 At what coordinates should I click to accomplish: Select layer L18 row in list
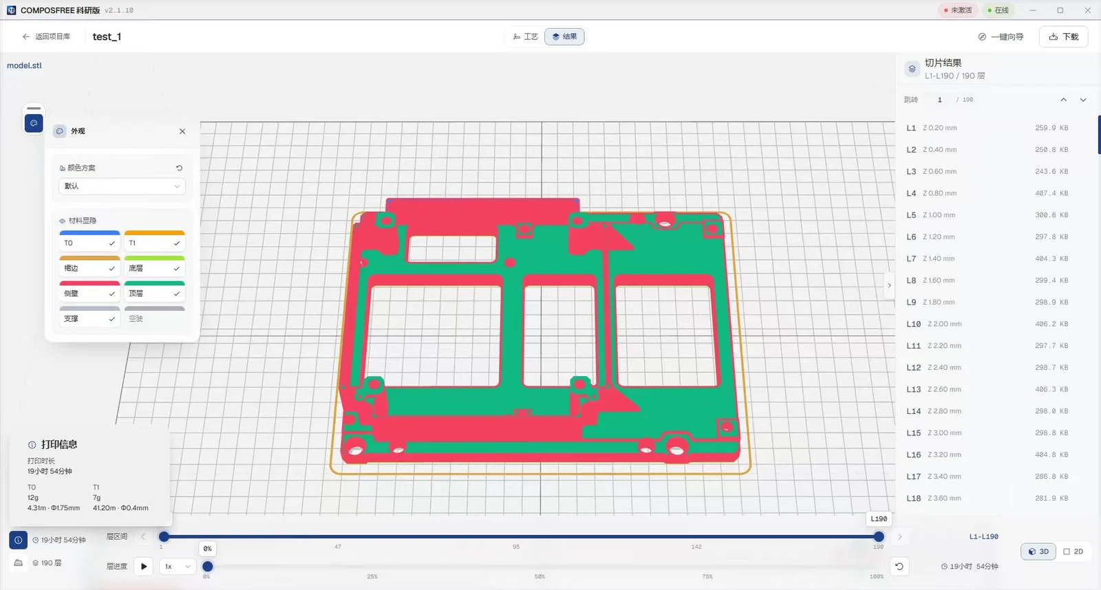point(987,499)
